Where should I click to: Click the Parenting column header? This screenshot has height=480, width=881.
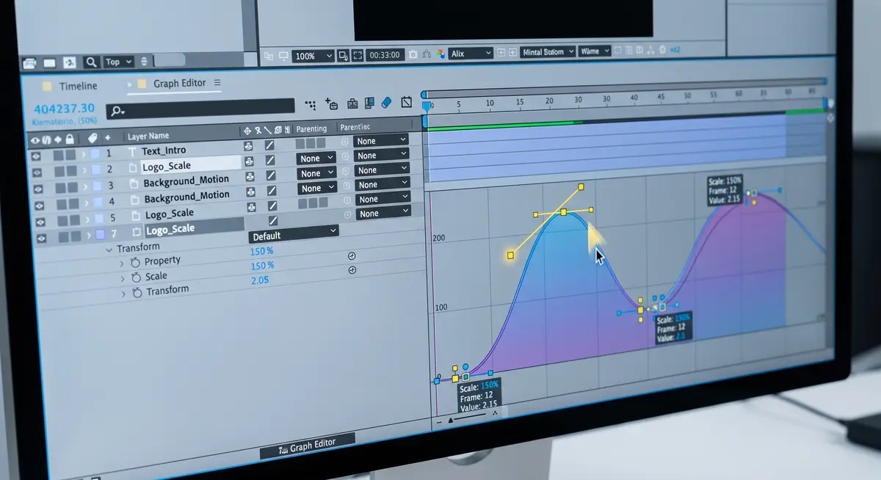pos(311,128)
